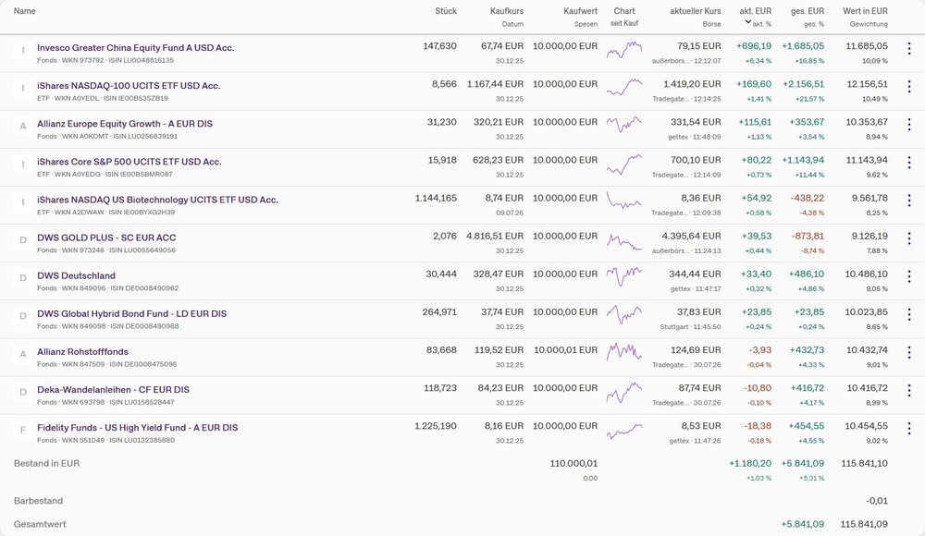
Task: Open the iShares NASDAQ US Biotechnology ETF link
Action: (x=157, y=200)
